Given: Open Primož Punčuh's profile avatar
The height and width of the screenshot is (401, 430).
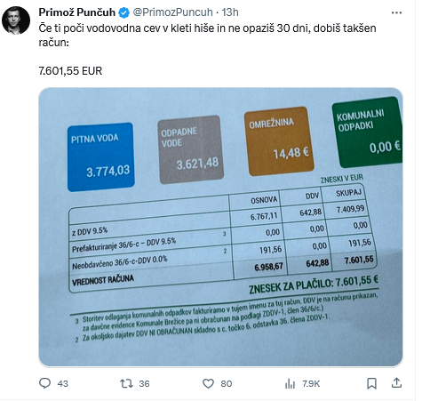Looking at the screenshot, I should (16, 20).
